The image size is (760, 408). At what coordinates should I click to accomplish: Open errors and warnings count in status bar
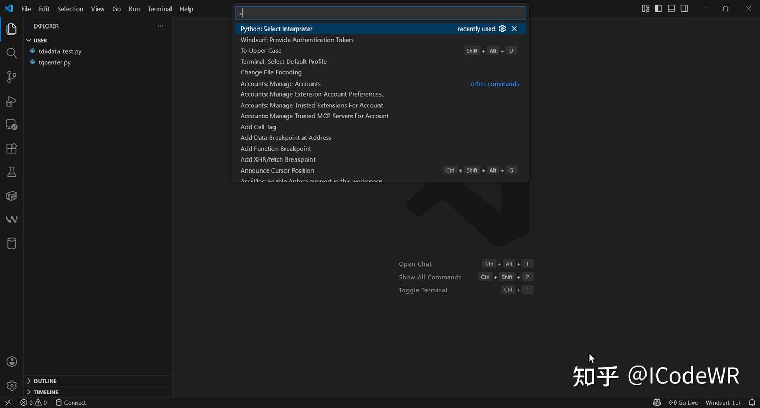click(34, 403)
